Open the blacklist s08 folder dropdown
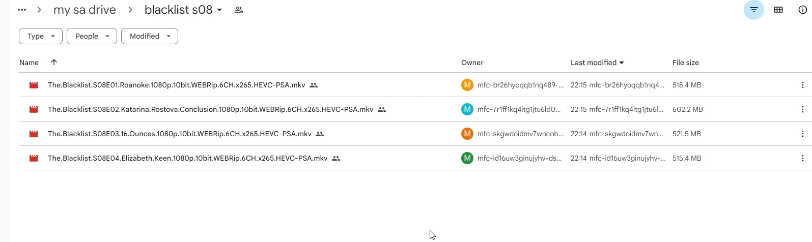The width and height of the screenshot is (812, 242). (x=219, y=10)
